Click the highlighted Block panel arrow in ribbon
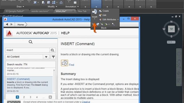This screenshot has width=184, height=103. 96,7
